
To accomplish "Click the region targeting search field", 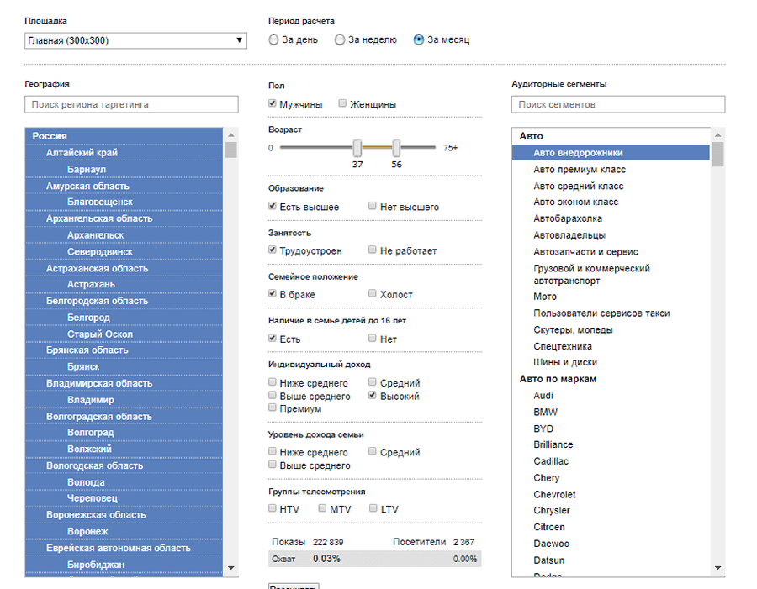I will 135,105.
